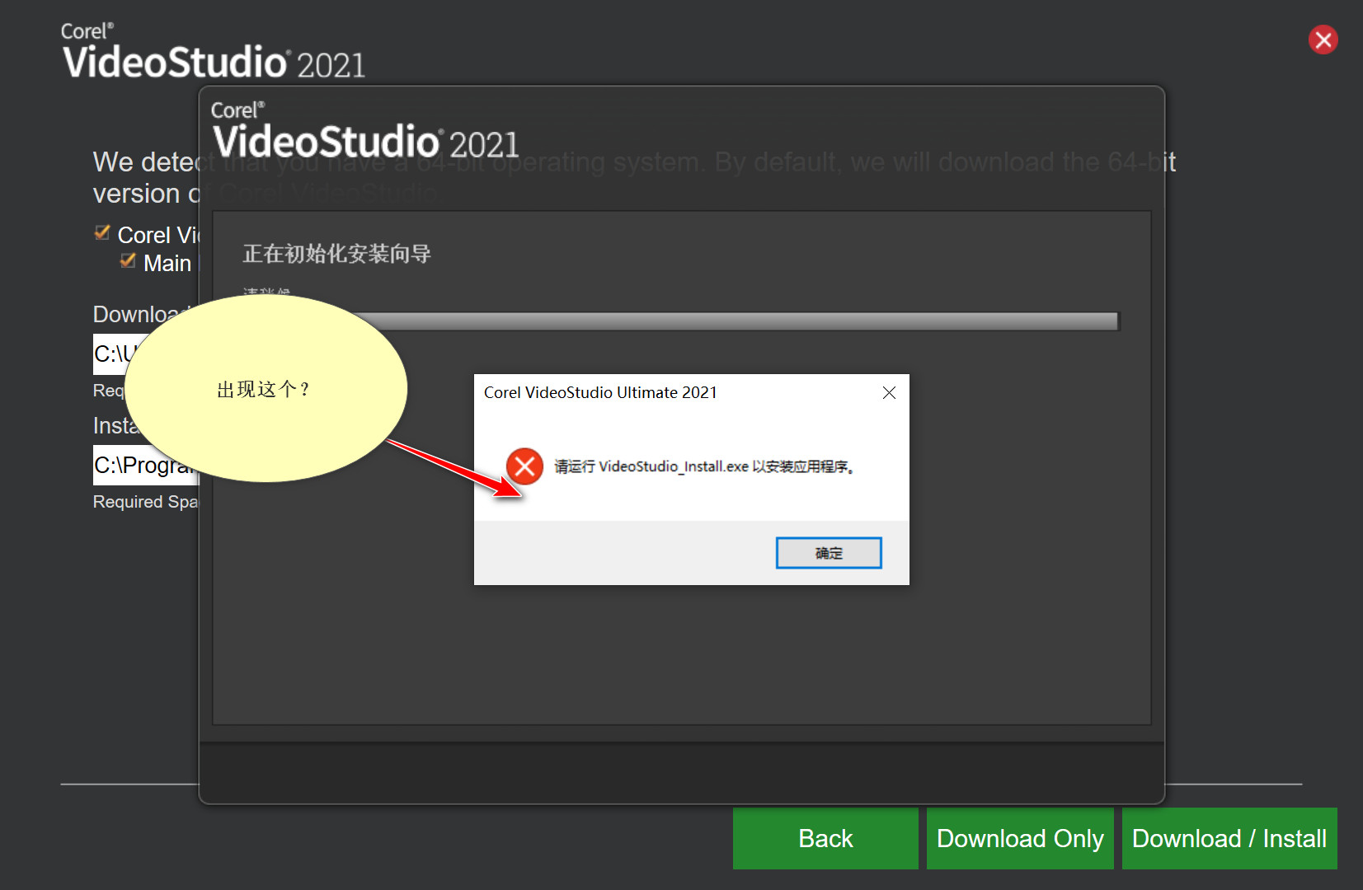Viewport: 1363px width, 890px height.
Task: Toggle the Main checkbox
Action: click(128, 261)
